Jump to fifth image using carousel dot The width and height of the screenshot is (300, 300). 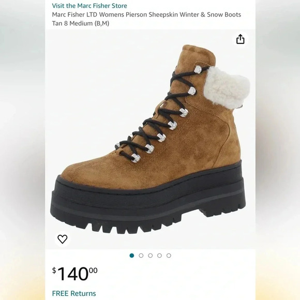pyautogui.click(x=169, y=256)
